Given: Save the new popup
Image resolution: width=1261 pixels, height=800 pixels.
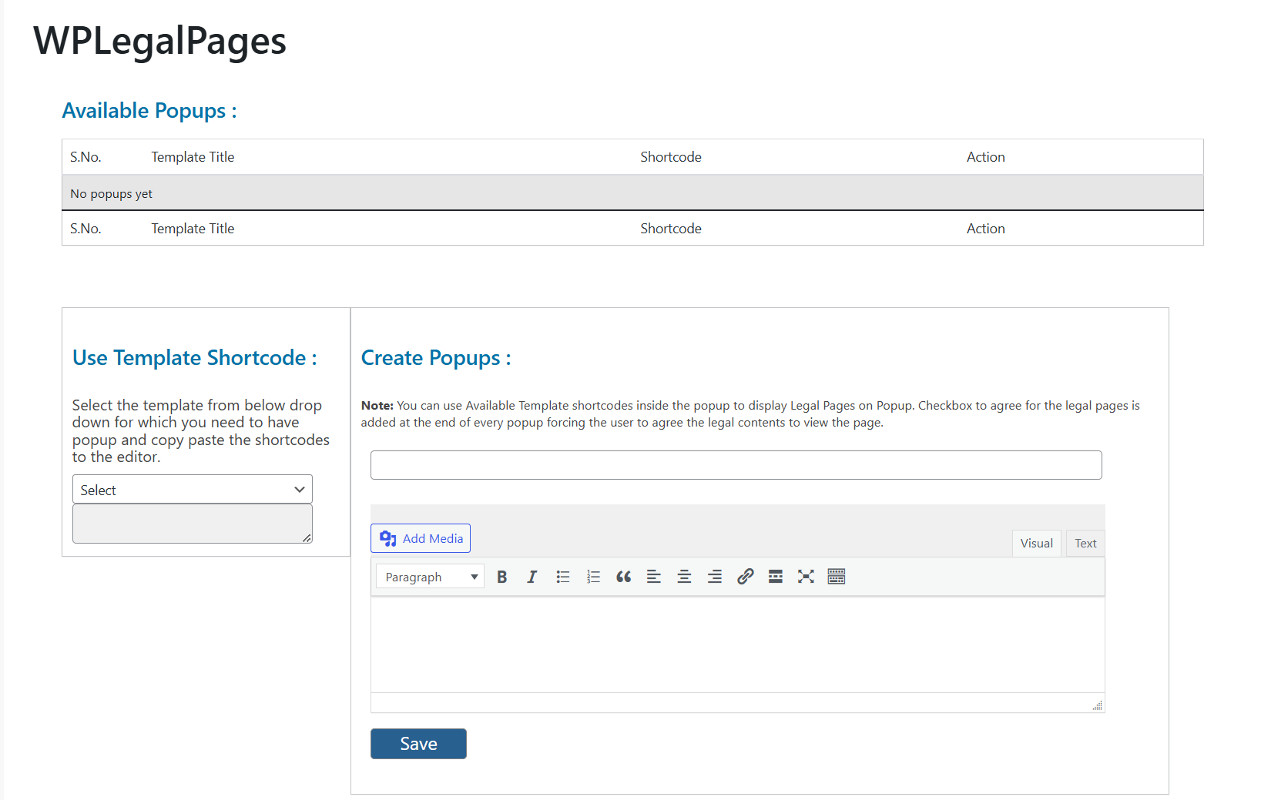Looking at the screenshot, I should point(418,744).
